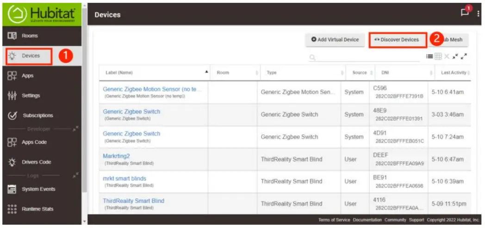Open the notifications chat bubble icon
This screenshot has height=228, width=485.
[x=465, y=13]
